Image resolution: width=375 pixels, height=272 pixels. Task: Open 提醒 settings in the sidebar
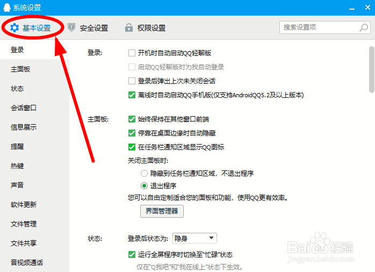click(x=34, y=146)
